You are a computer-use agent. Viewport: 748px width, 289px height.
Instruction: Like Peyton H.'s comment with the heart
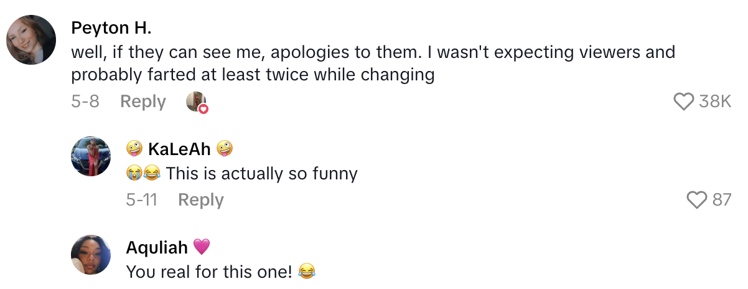683,102
